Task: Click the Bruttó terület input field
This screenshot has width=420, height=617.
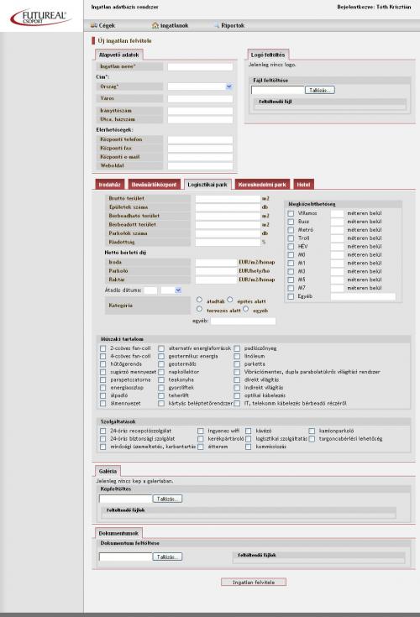Action: pos(228,199)
